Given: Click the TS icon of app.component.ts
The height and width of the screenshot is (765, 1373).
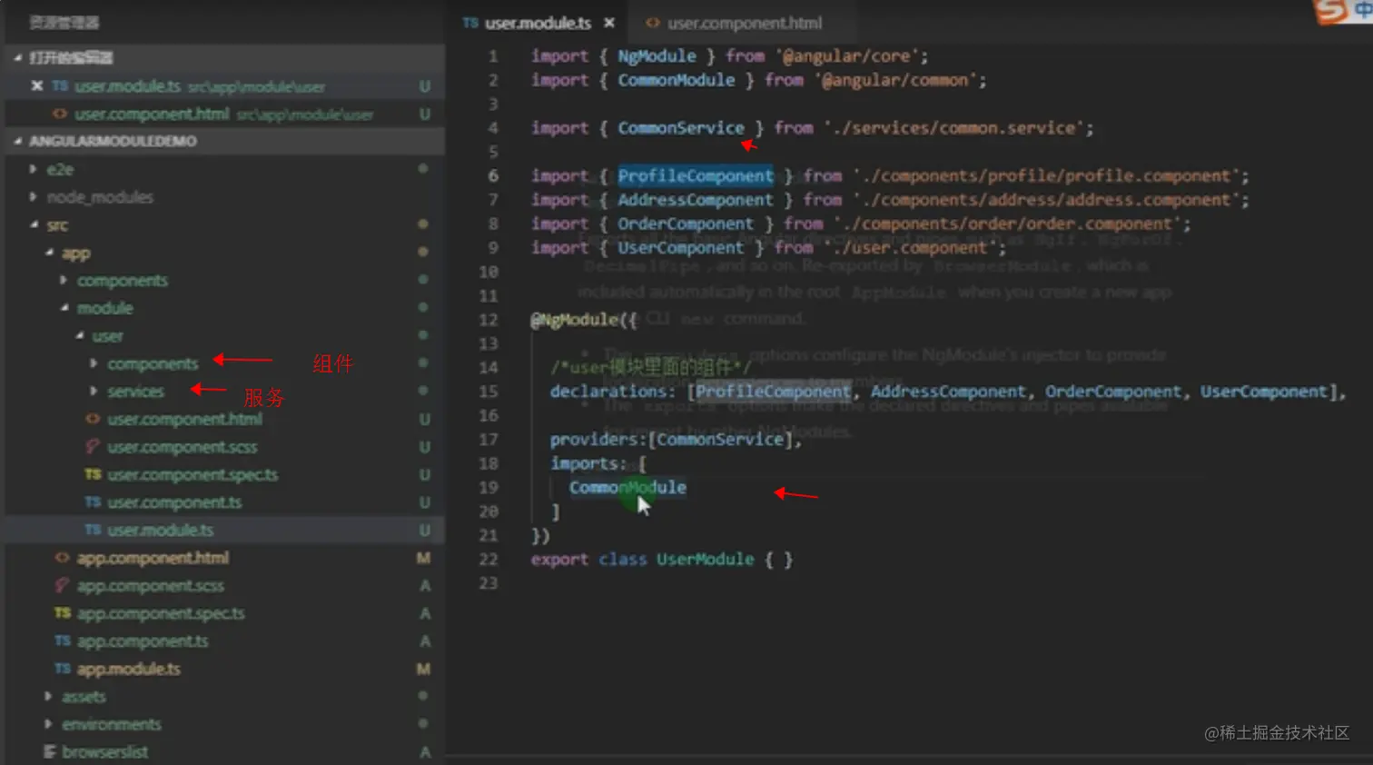Looking at the screenshot, I should [62, 641].
